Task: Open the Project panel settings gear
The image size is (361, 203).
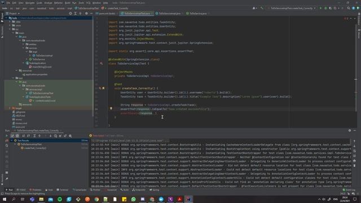Action: [86, 14]
